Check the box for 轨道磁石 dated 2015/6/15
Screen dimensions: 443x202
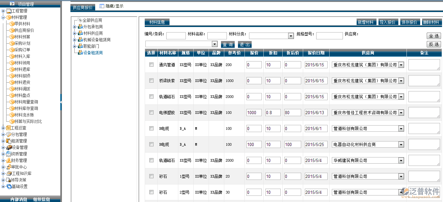coord(151,96)
